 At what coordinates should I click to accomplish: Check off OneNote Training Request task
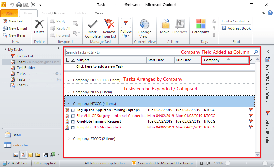73,122
